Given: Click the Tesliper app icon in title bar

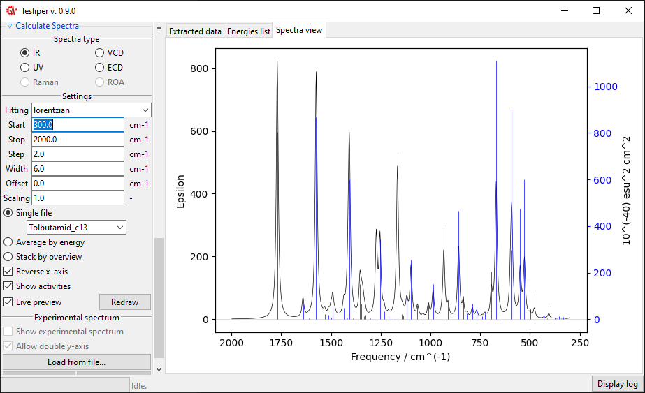Looking at the screenshot, I should 11,10.
